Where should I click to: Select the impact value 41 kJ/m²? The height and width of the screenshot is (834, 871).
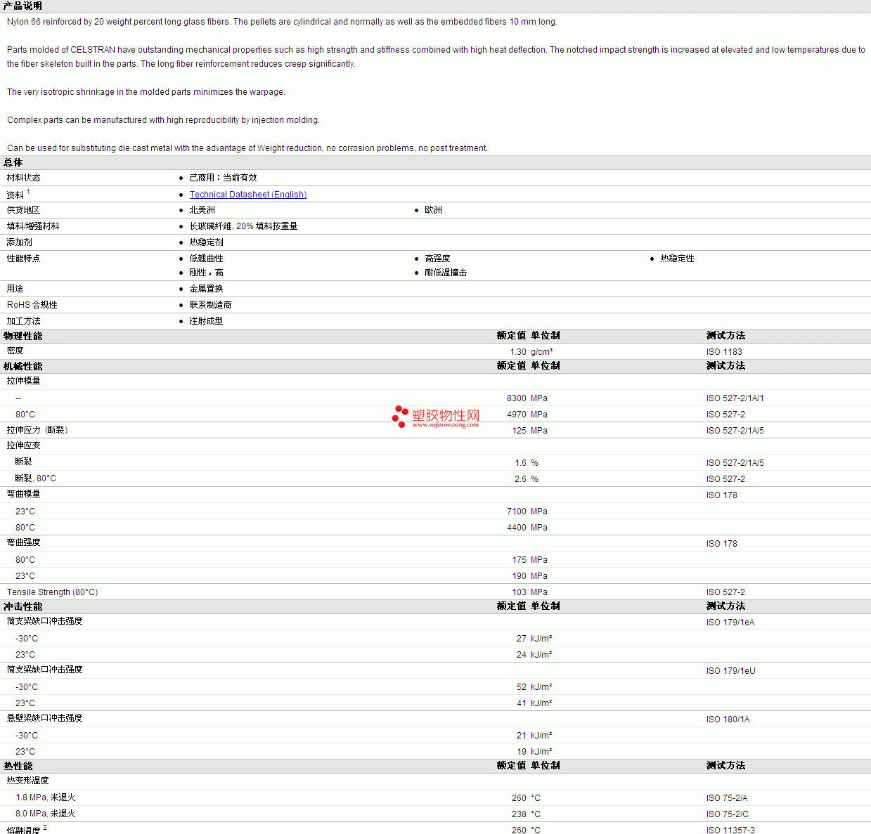tap(534, 703)
